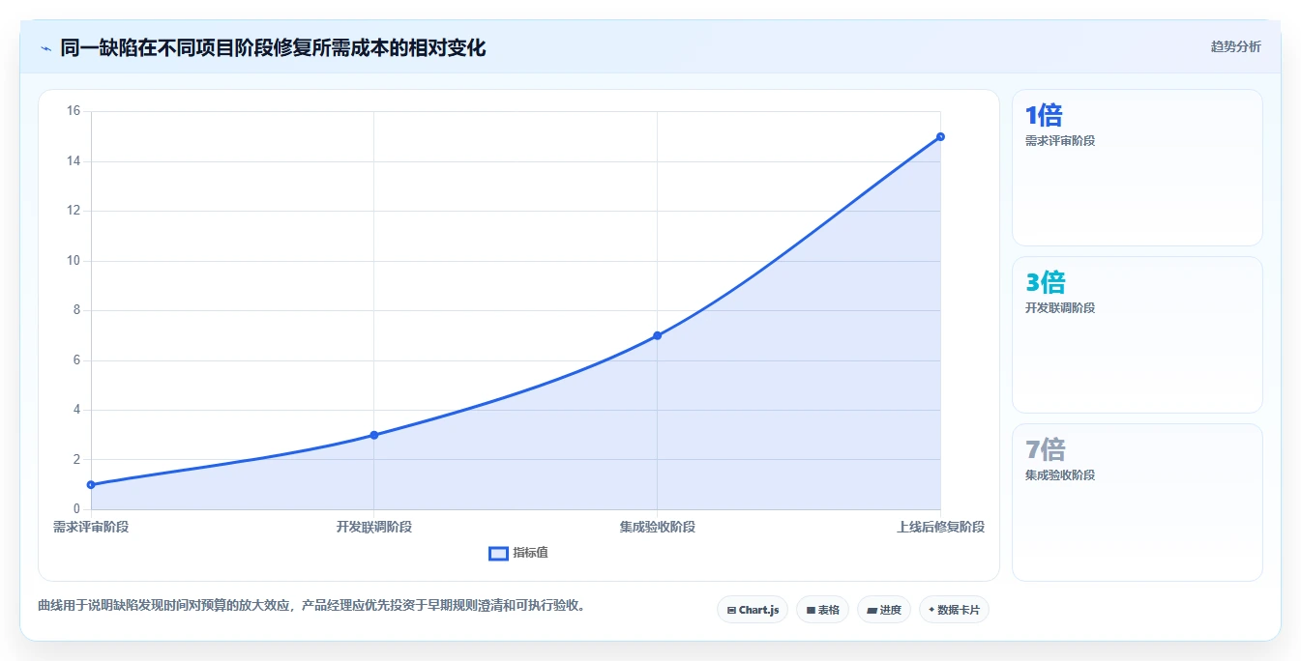Click y-axis value 4
1301x661 pixels.
click(x=76, y=410)
